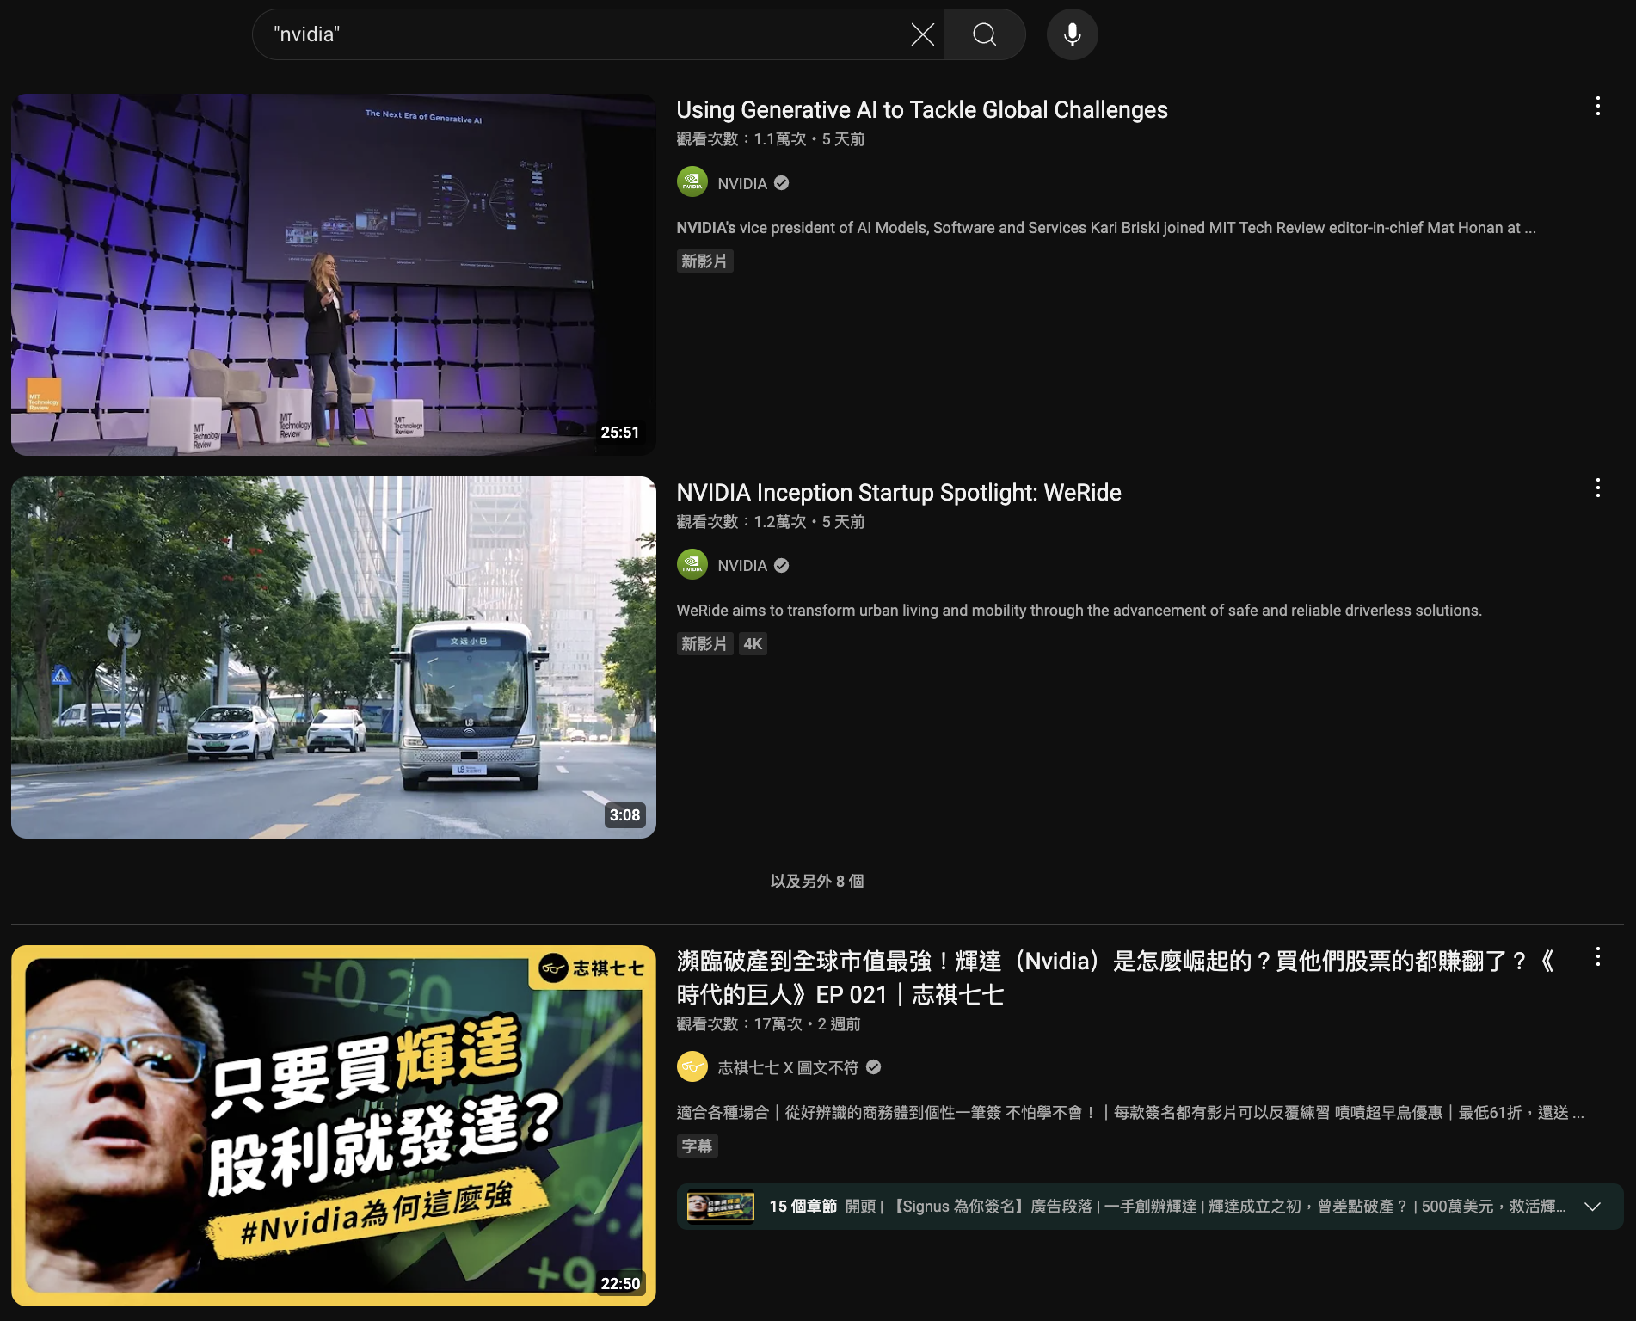Open more options for 瀕臨破產到全球市值最強 video

point(1597,956)
